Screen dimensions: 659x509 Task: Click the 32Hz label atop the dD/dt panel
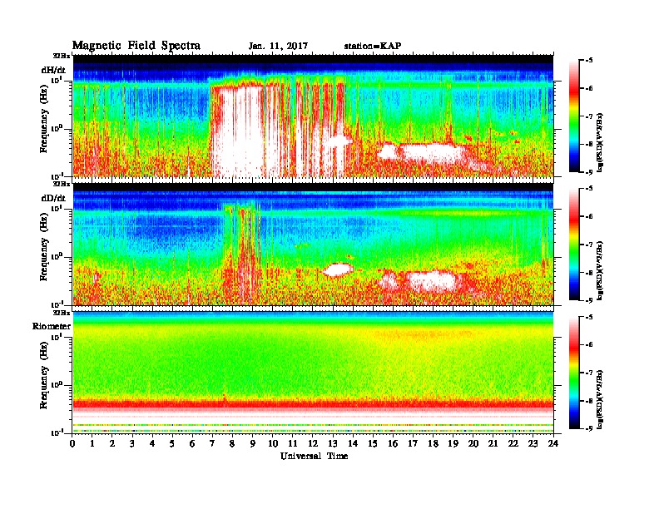62,184
